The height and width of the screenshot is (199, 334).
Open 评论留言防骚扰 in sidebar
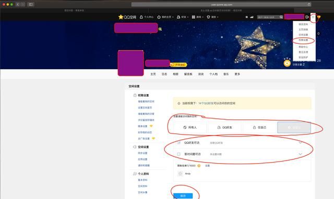[x=146, y=120]
